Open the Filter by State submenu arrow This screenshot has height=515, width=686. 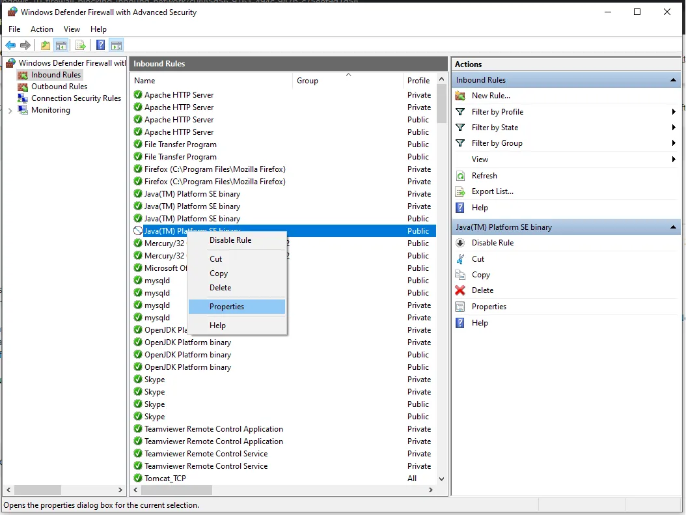point(674,128)
